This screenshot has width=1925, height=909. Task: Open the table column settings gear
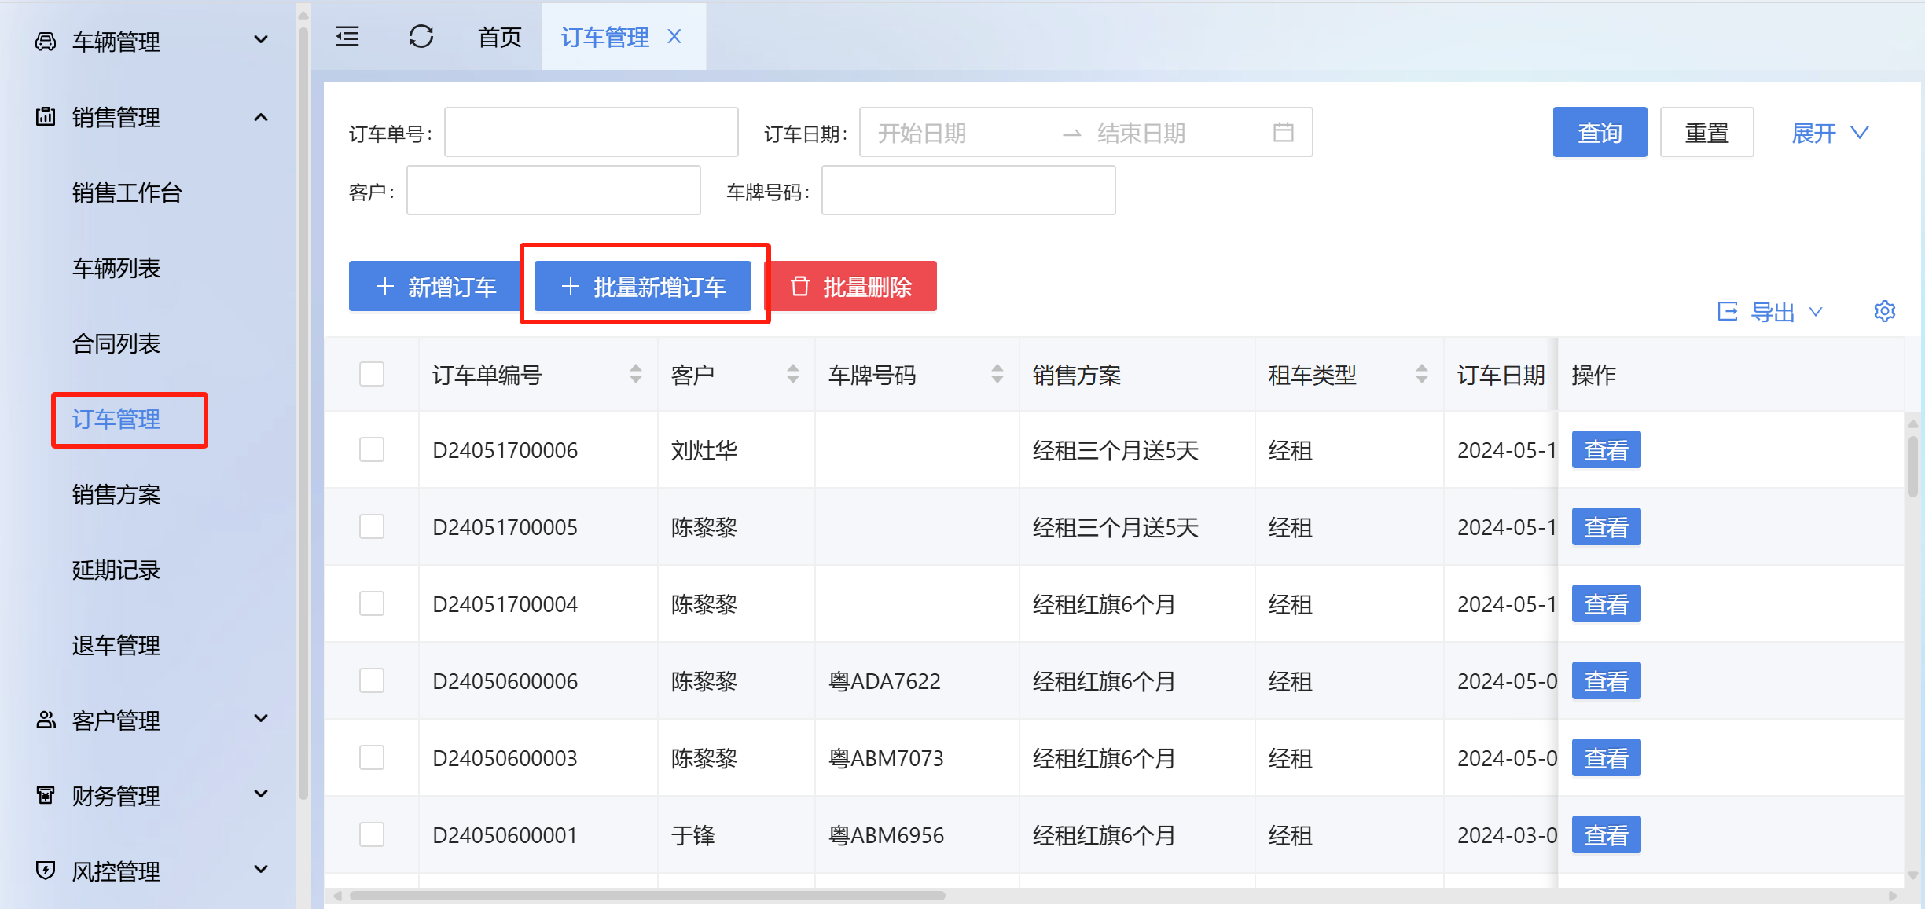1884,312
